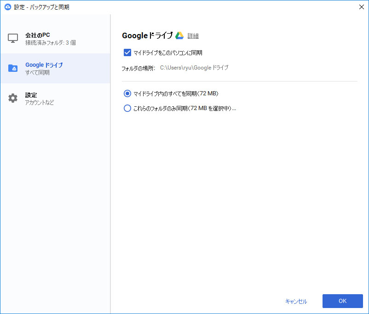Open 設定 by clicking the gear icon
The height and width of the screenshot is (314, 369).
click(x=13, y=98)
